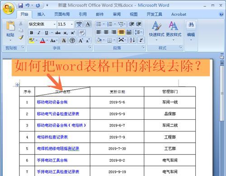The height and width of the screenshot is (176, 226).
Task: Switch to 开始 ribbon tab
Action: coord(24,14)
